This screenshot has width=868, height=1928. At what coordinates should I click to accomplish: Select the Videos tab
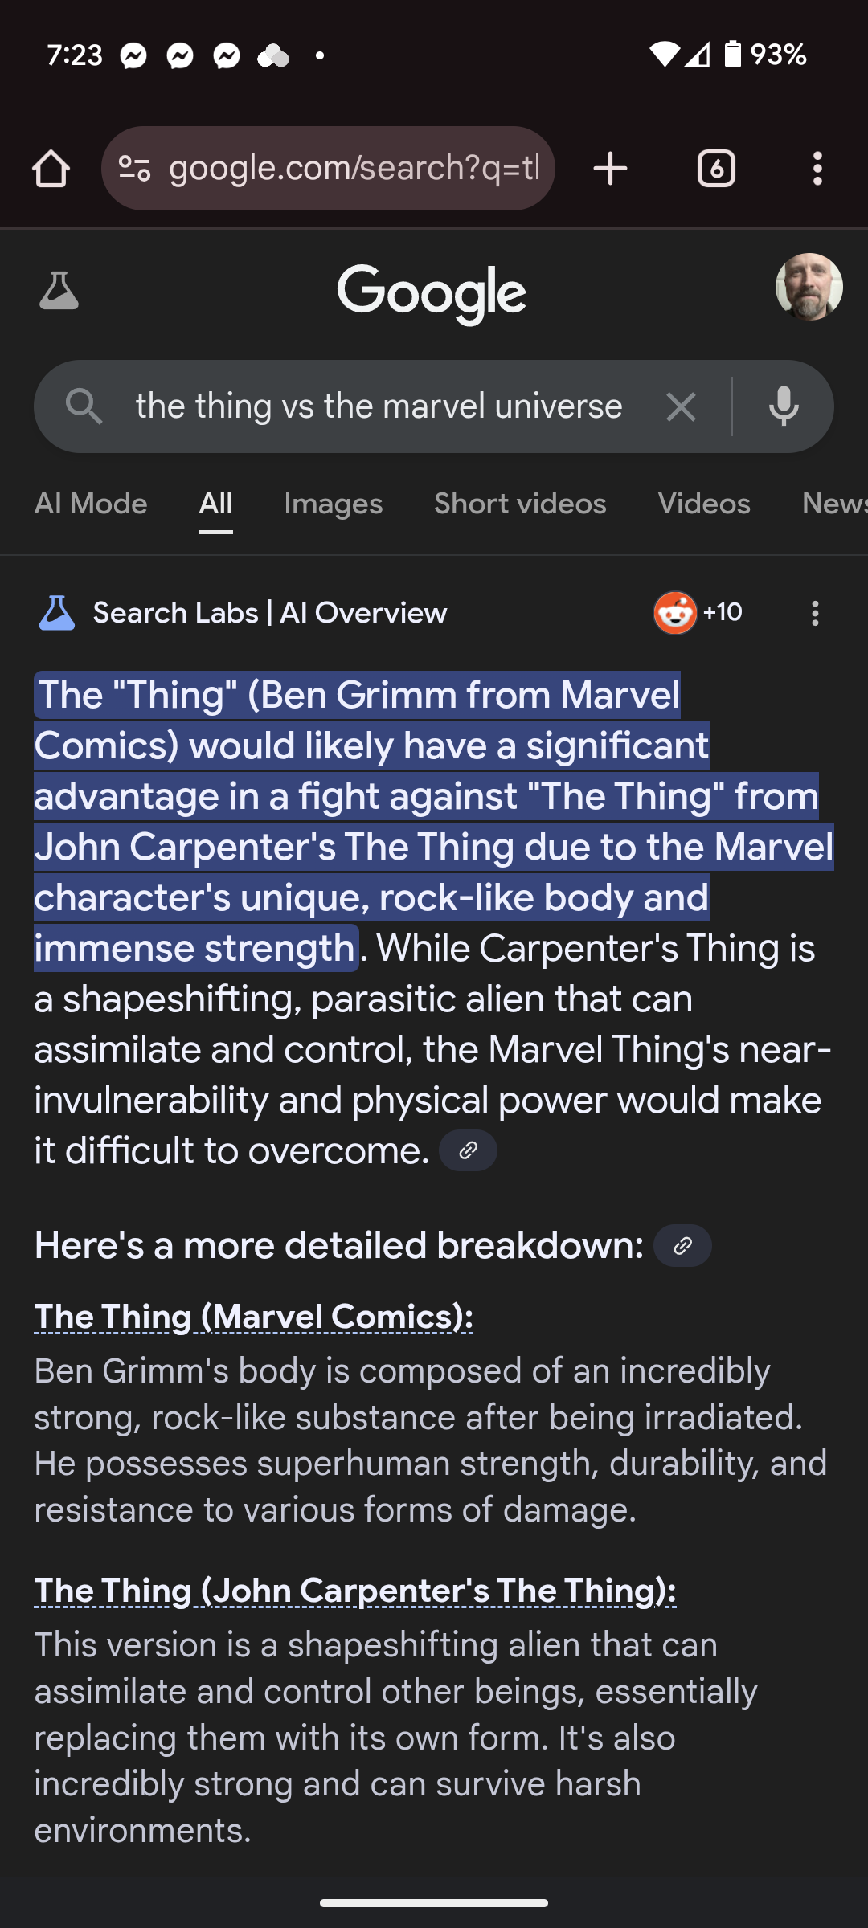[704, 504]
